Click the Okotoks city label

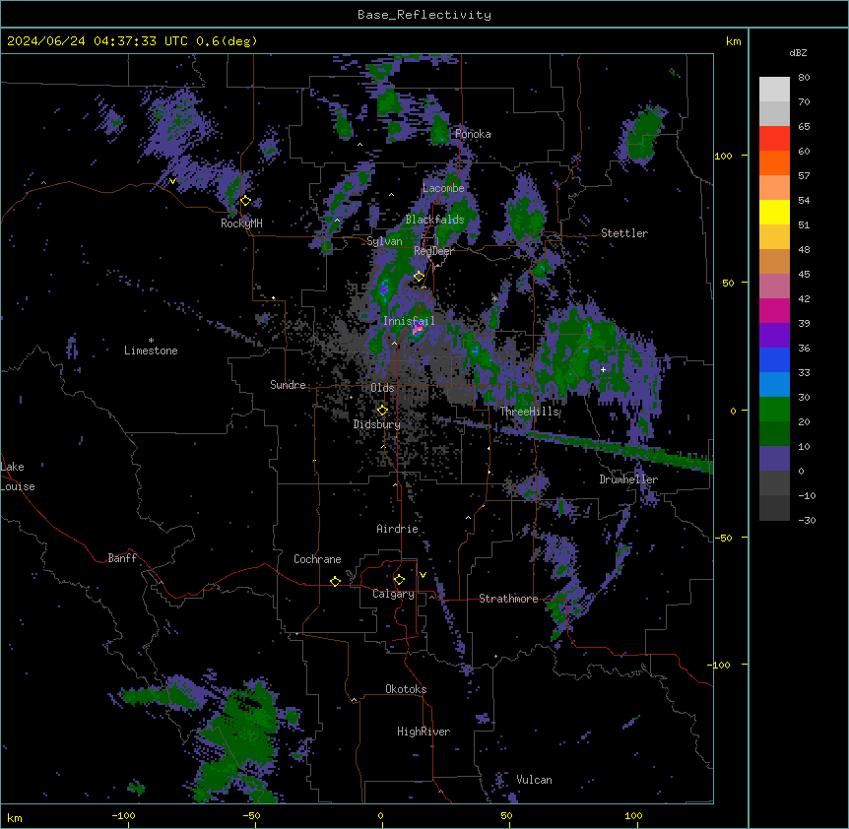click(406, 689)
